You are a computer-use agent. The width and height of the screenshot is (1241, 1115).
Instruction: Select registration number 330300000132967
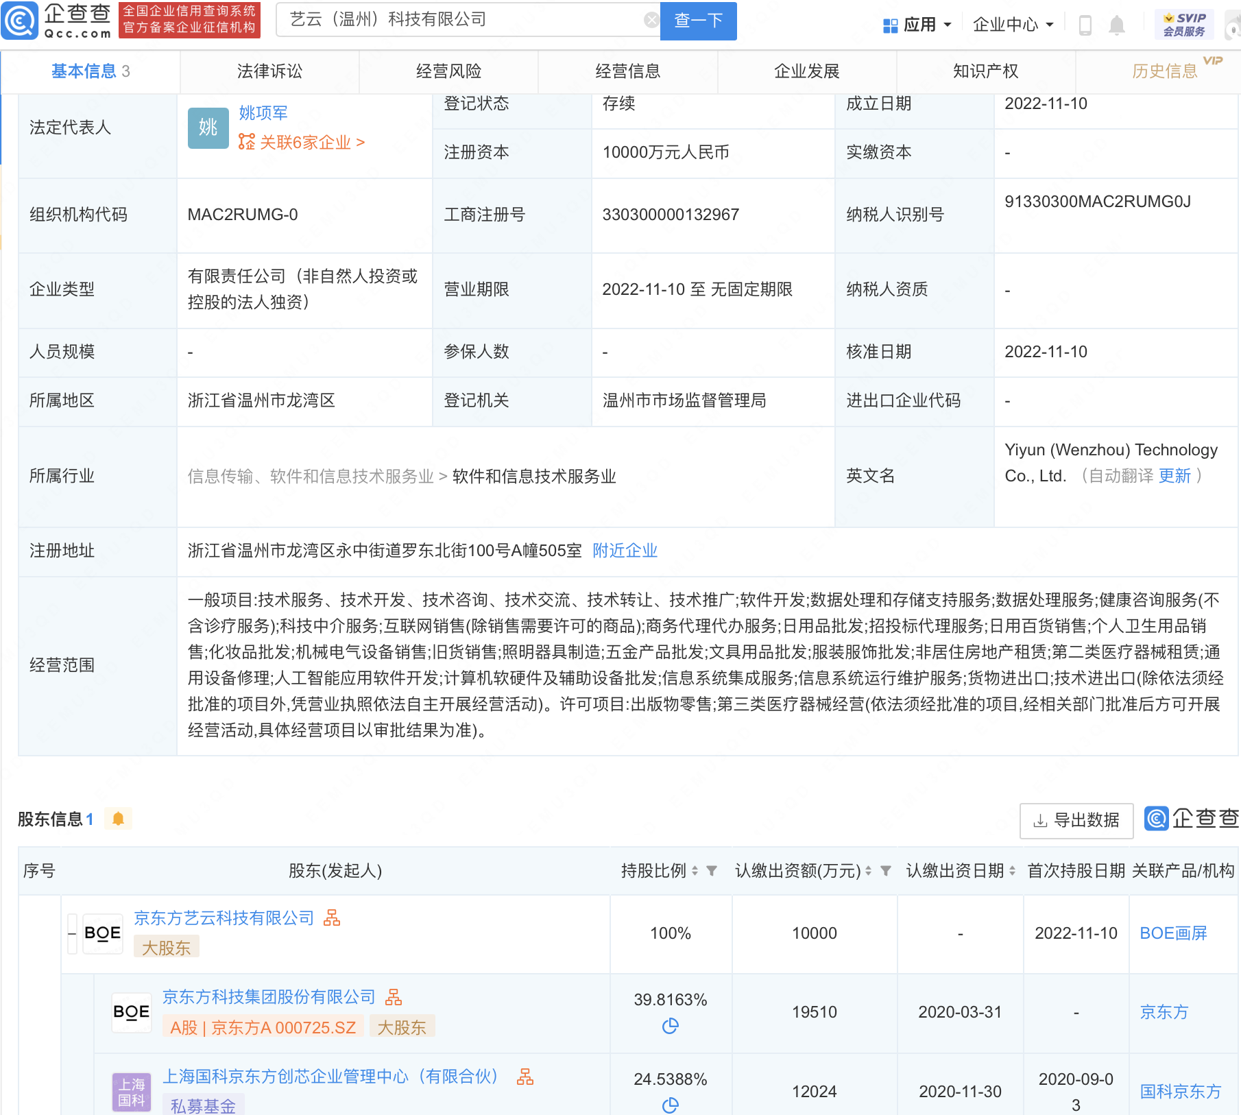[671, 215]
